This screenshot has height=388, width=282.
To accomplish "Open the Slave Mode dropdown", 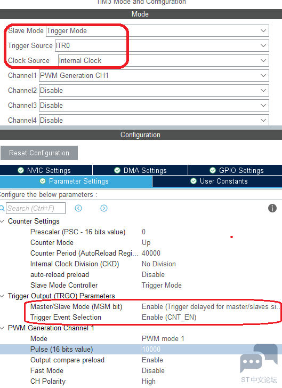I will pyautogui.click(x=157, y=31).
